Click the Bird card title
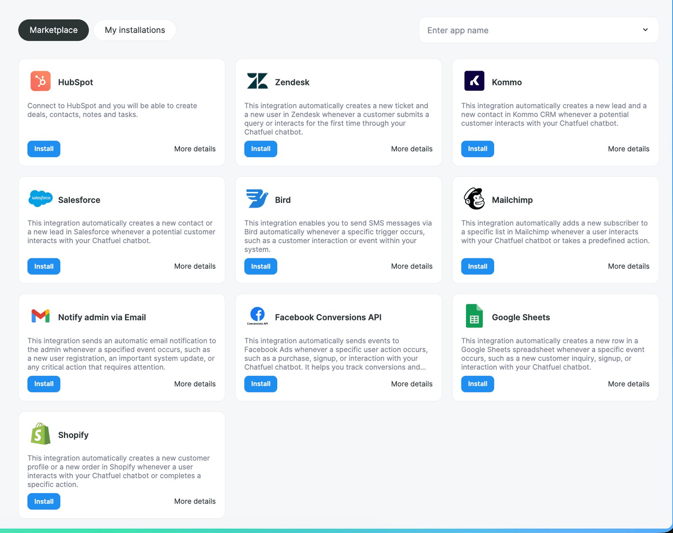 283,200
